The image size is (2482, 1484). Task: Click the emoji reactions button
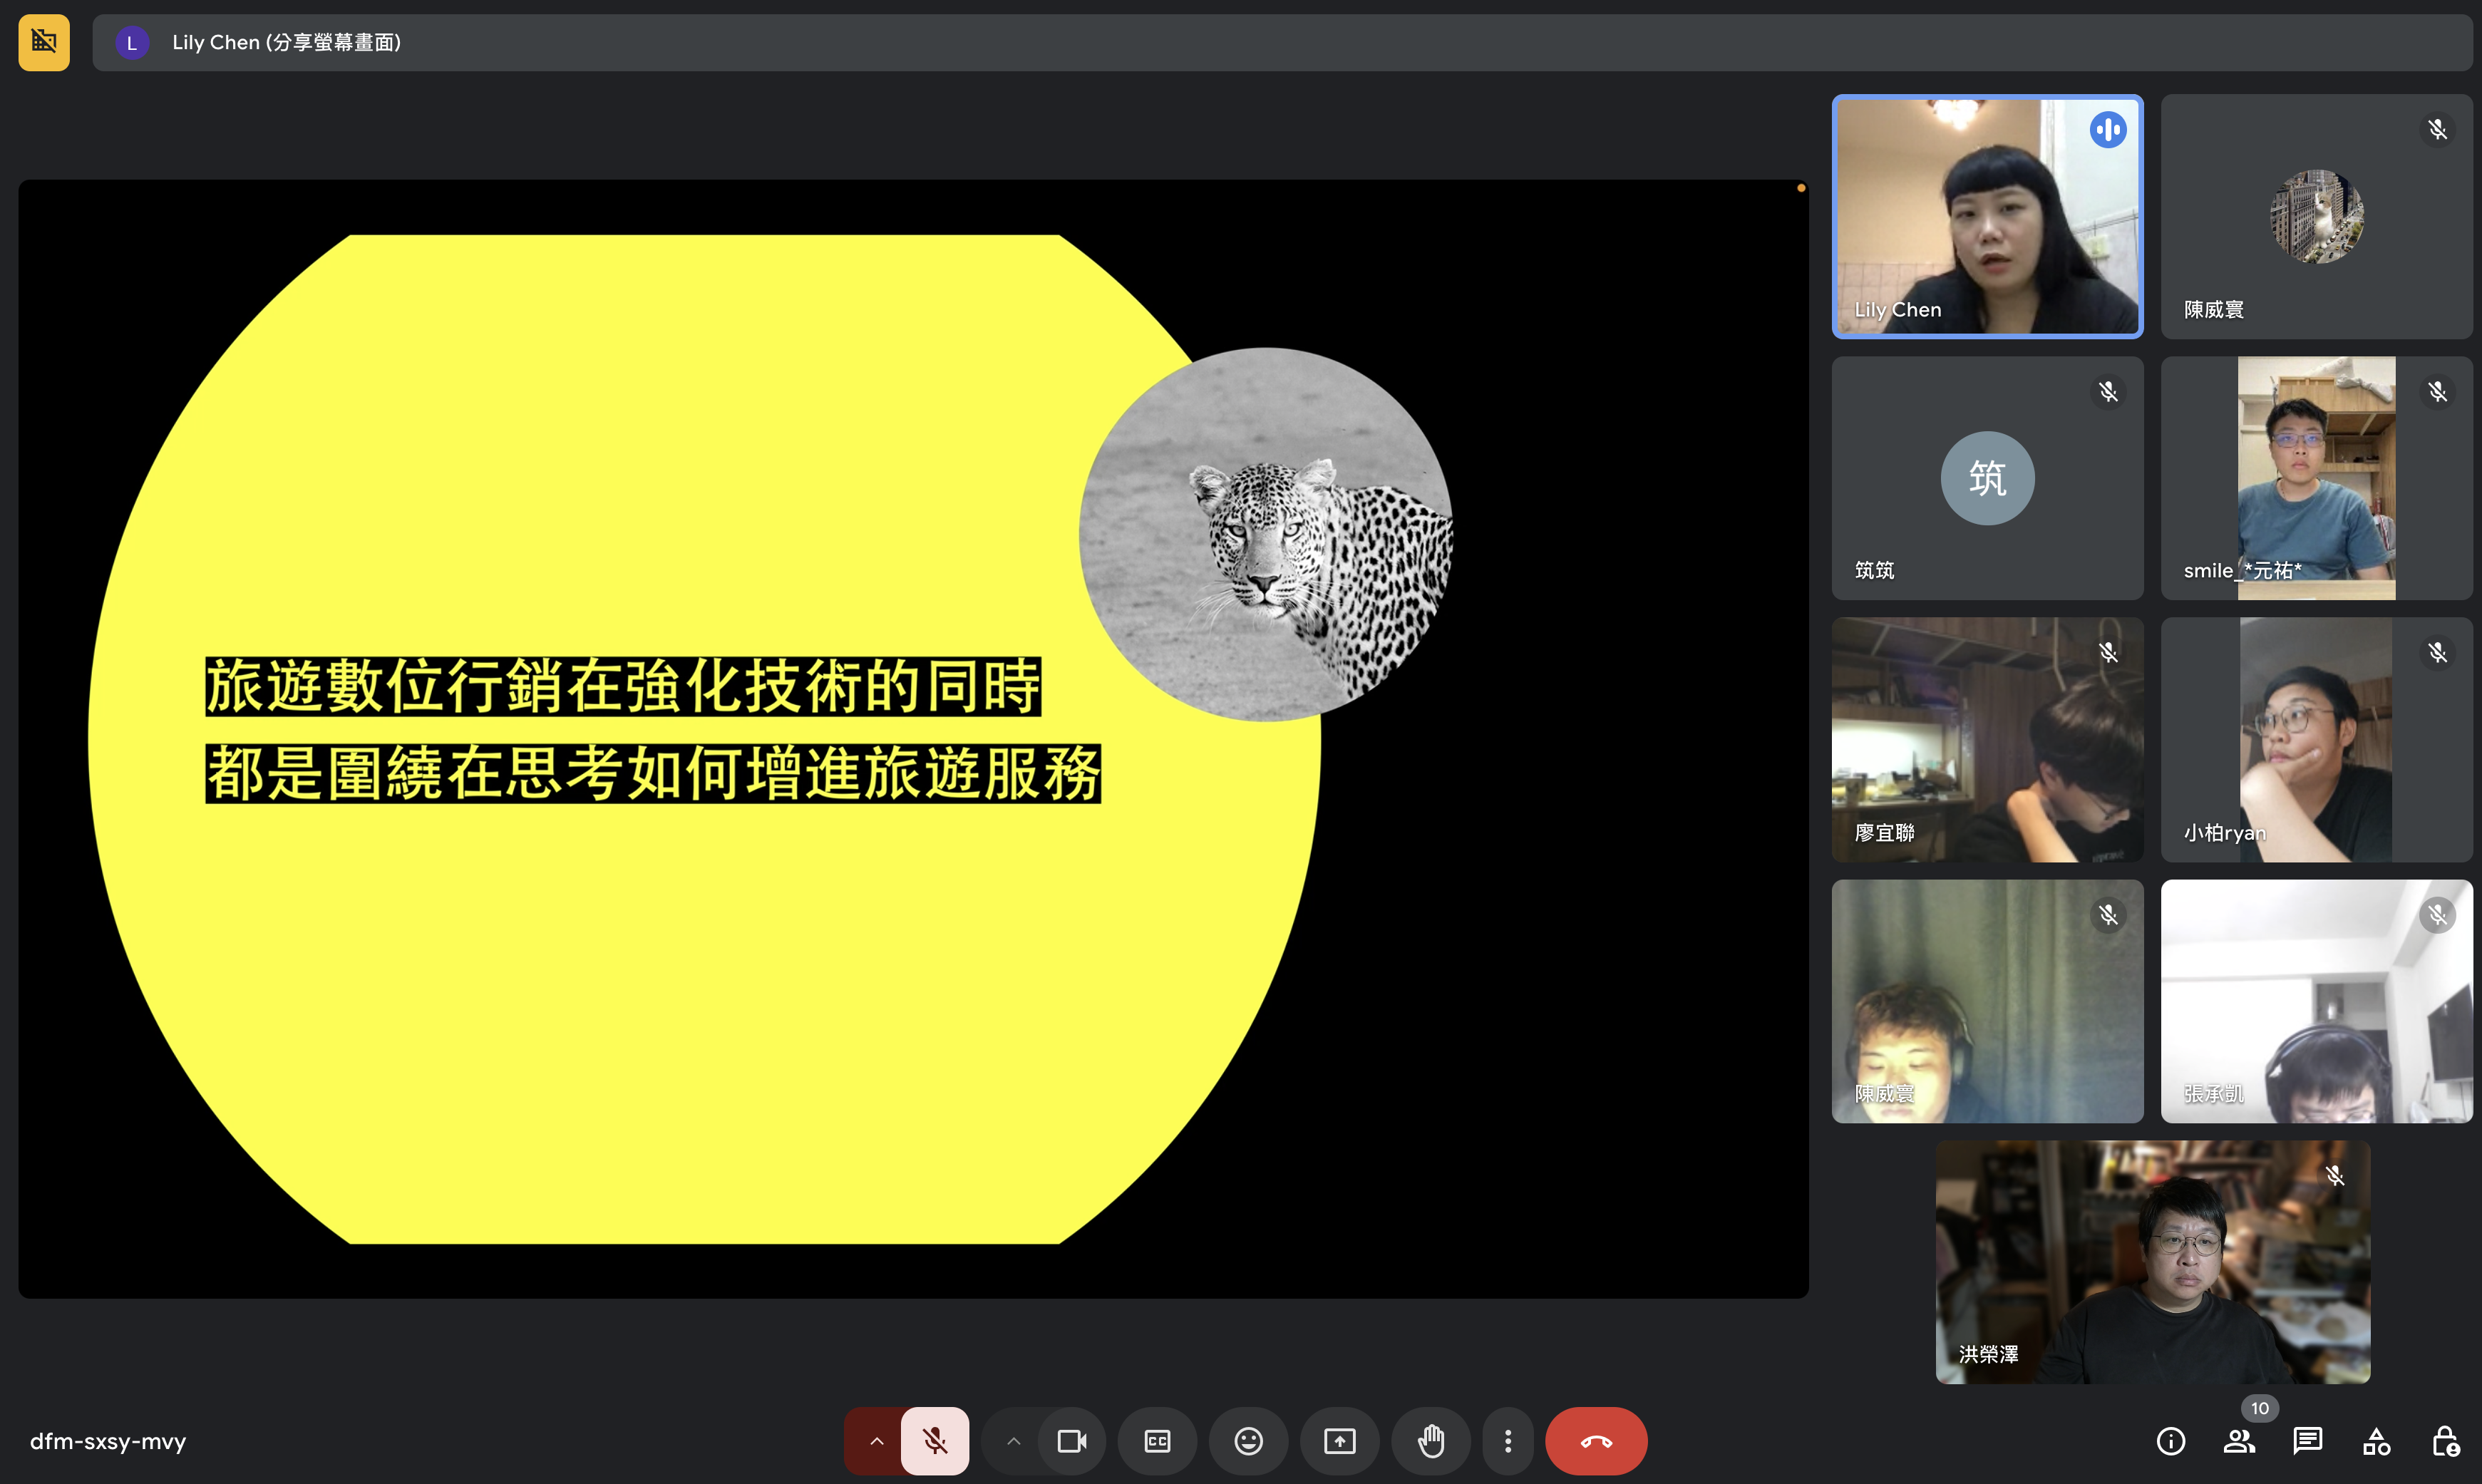click(x=1248, y=1441)
